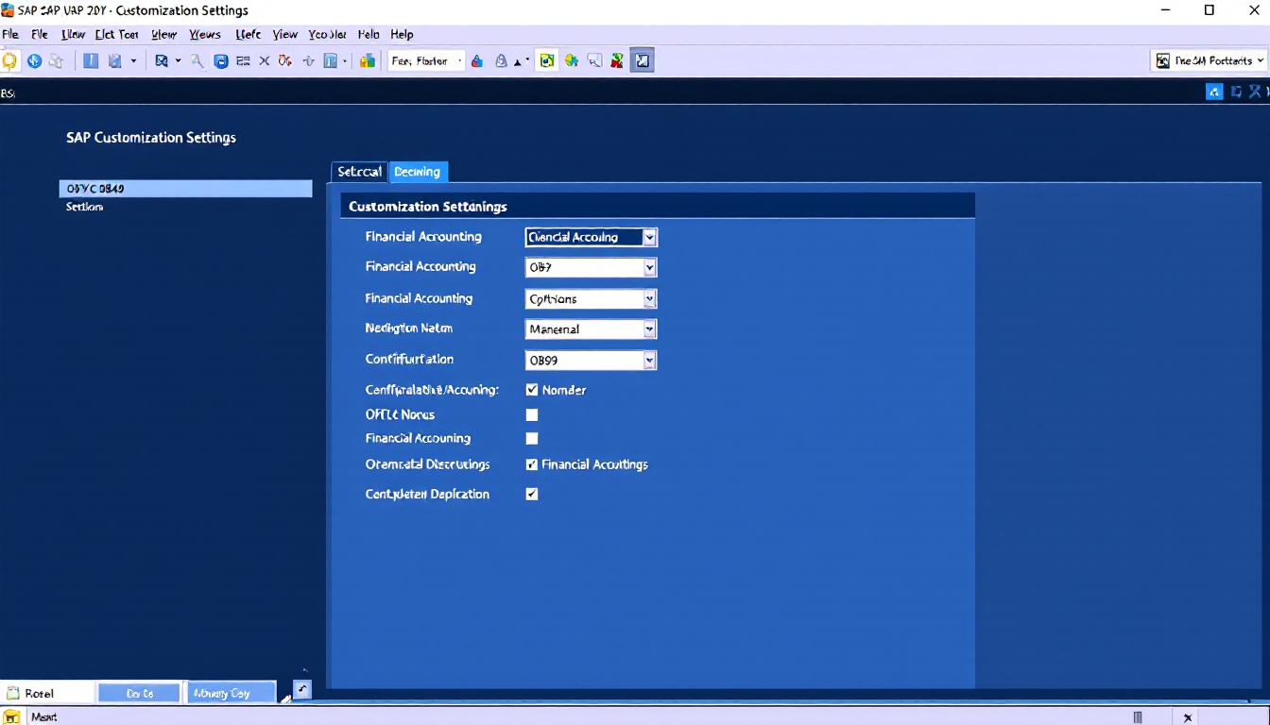Image resolution: width=1270 pixels, height=725 pixels.
Task: Click the small arrow icon right of 'Mlorany Cay'
Action: point(301,690)
